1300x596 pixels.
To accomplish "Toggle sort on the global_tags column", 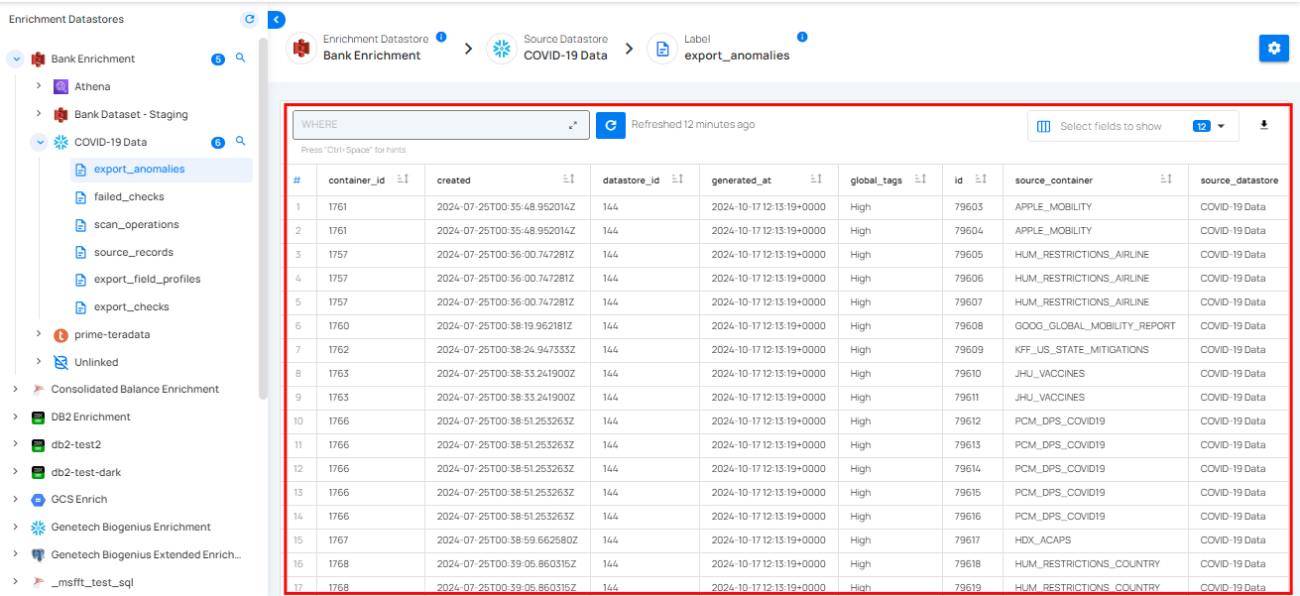I will click(920, 179).
